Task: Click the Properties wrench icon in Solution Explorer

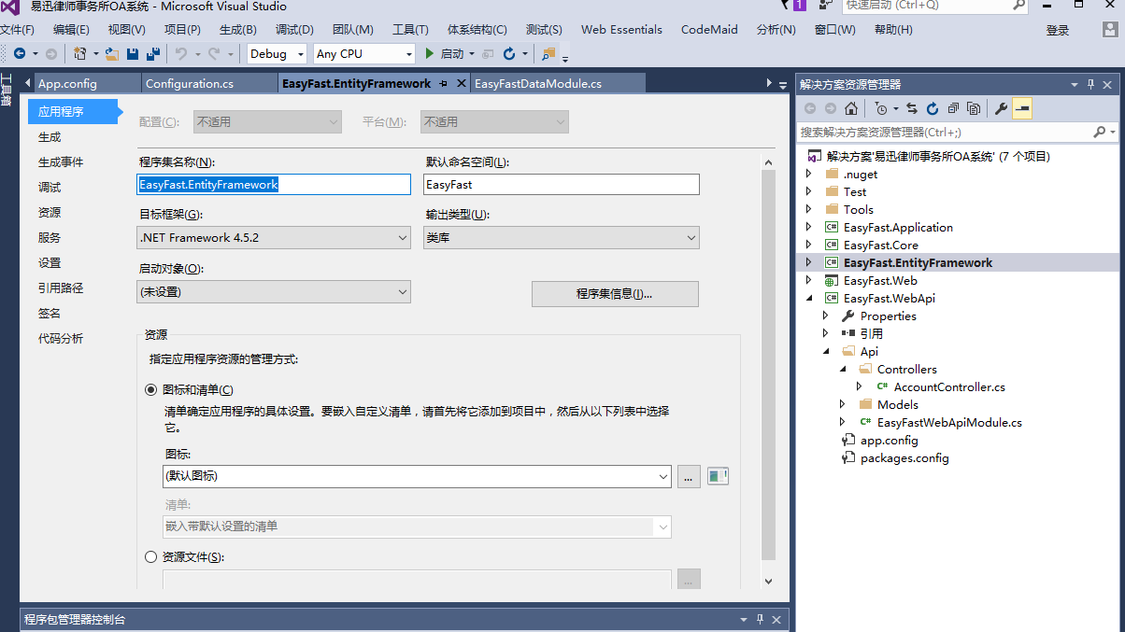Action: coord(1001,108)
